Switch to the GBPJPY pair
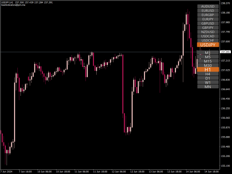This screenshot has width=232, height=174. pyautogui.click(x=208, y=28)
